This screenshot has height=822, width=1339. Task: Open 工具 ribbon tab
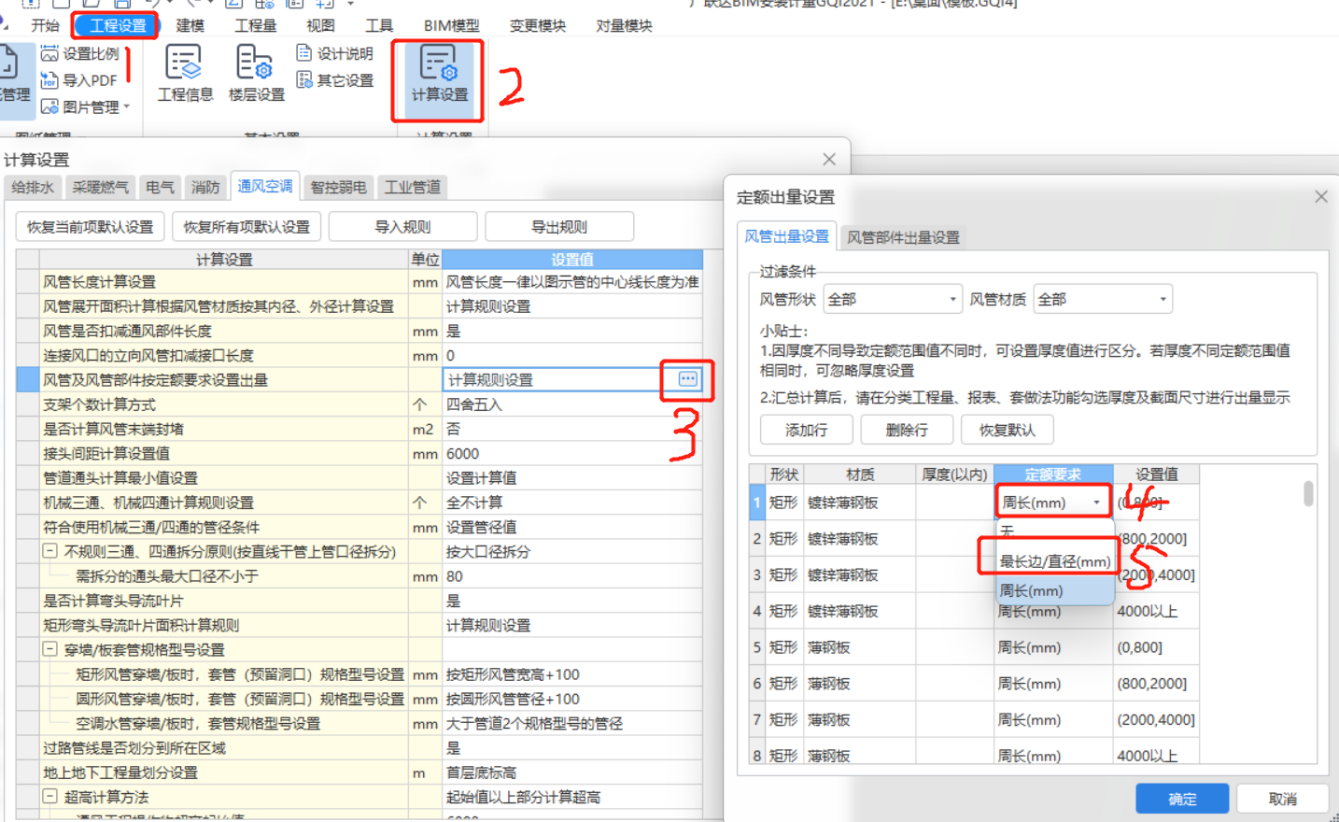(x=379, y=25)
